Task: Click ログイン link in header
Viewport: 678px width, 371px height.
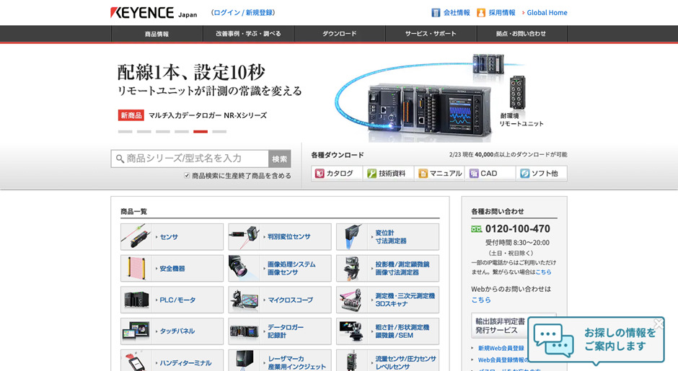Action: coord(226,12)
